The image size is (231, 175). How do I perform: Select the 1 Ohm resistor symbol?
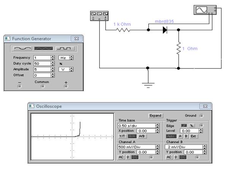coord(178,48)
